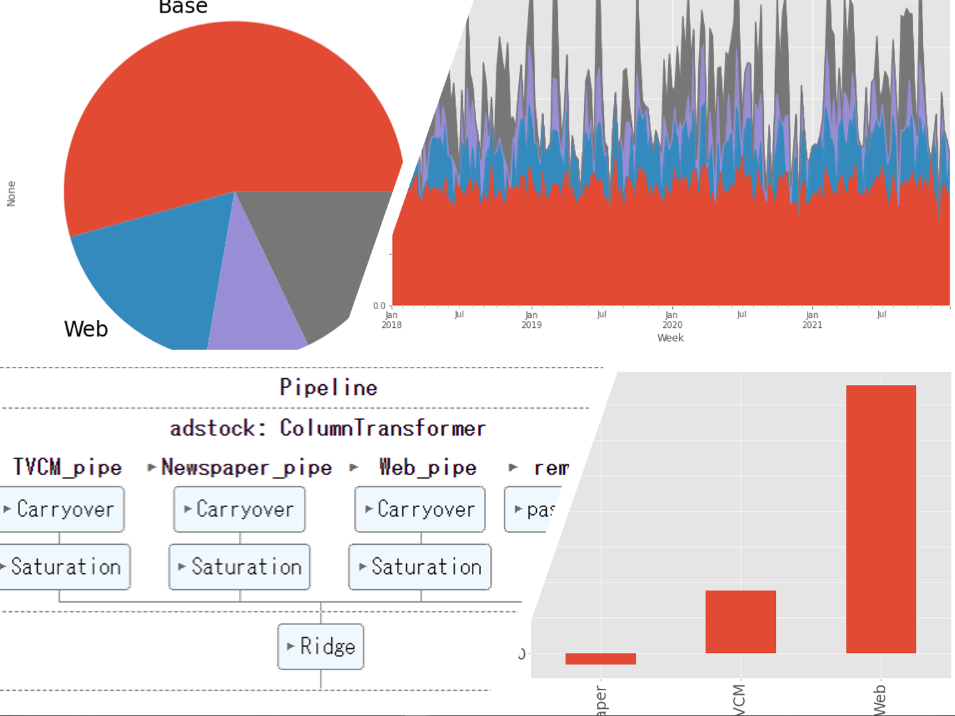Image resolution: width=955 pixels, height=716 pixels.
Task: Click the Jan 2020 axis tick label
Action: click(672, 319)
